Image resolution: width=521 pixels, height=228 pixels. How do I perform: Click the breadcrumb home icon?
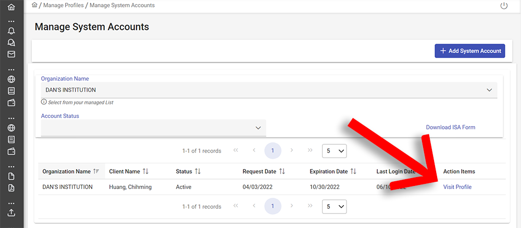click(35, 5)
